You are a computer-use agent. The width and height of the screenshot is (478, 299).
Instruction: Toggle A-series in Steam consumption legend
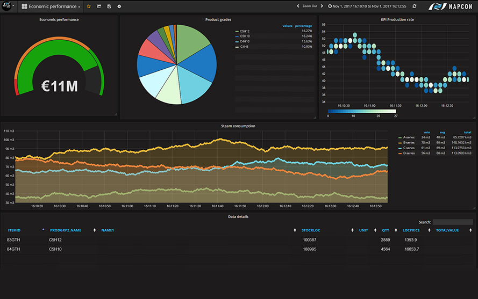[410, 137]
